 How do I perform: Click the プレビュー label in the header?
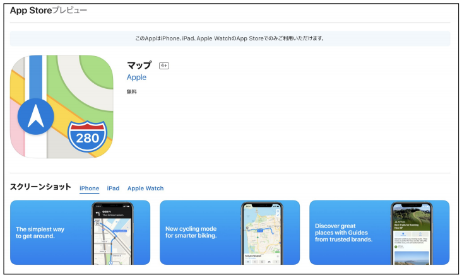click(69, 11)
